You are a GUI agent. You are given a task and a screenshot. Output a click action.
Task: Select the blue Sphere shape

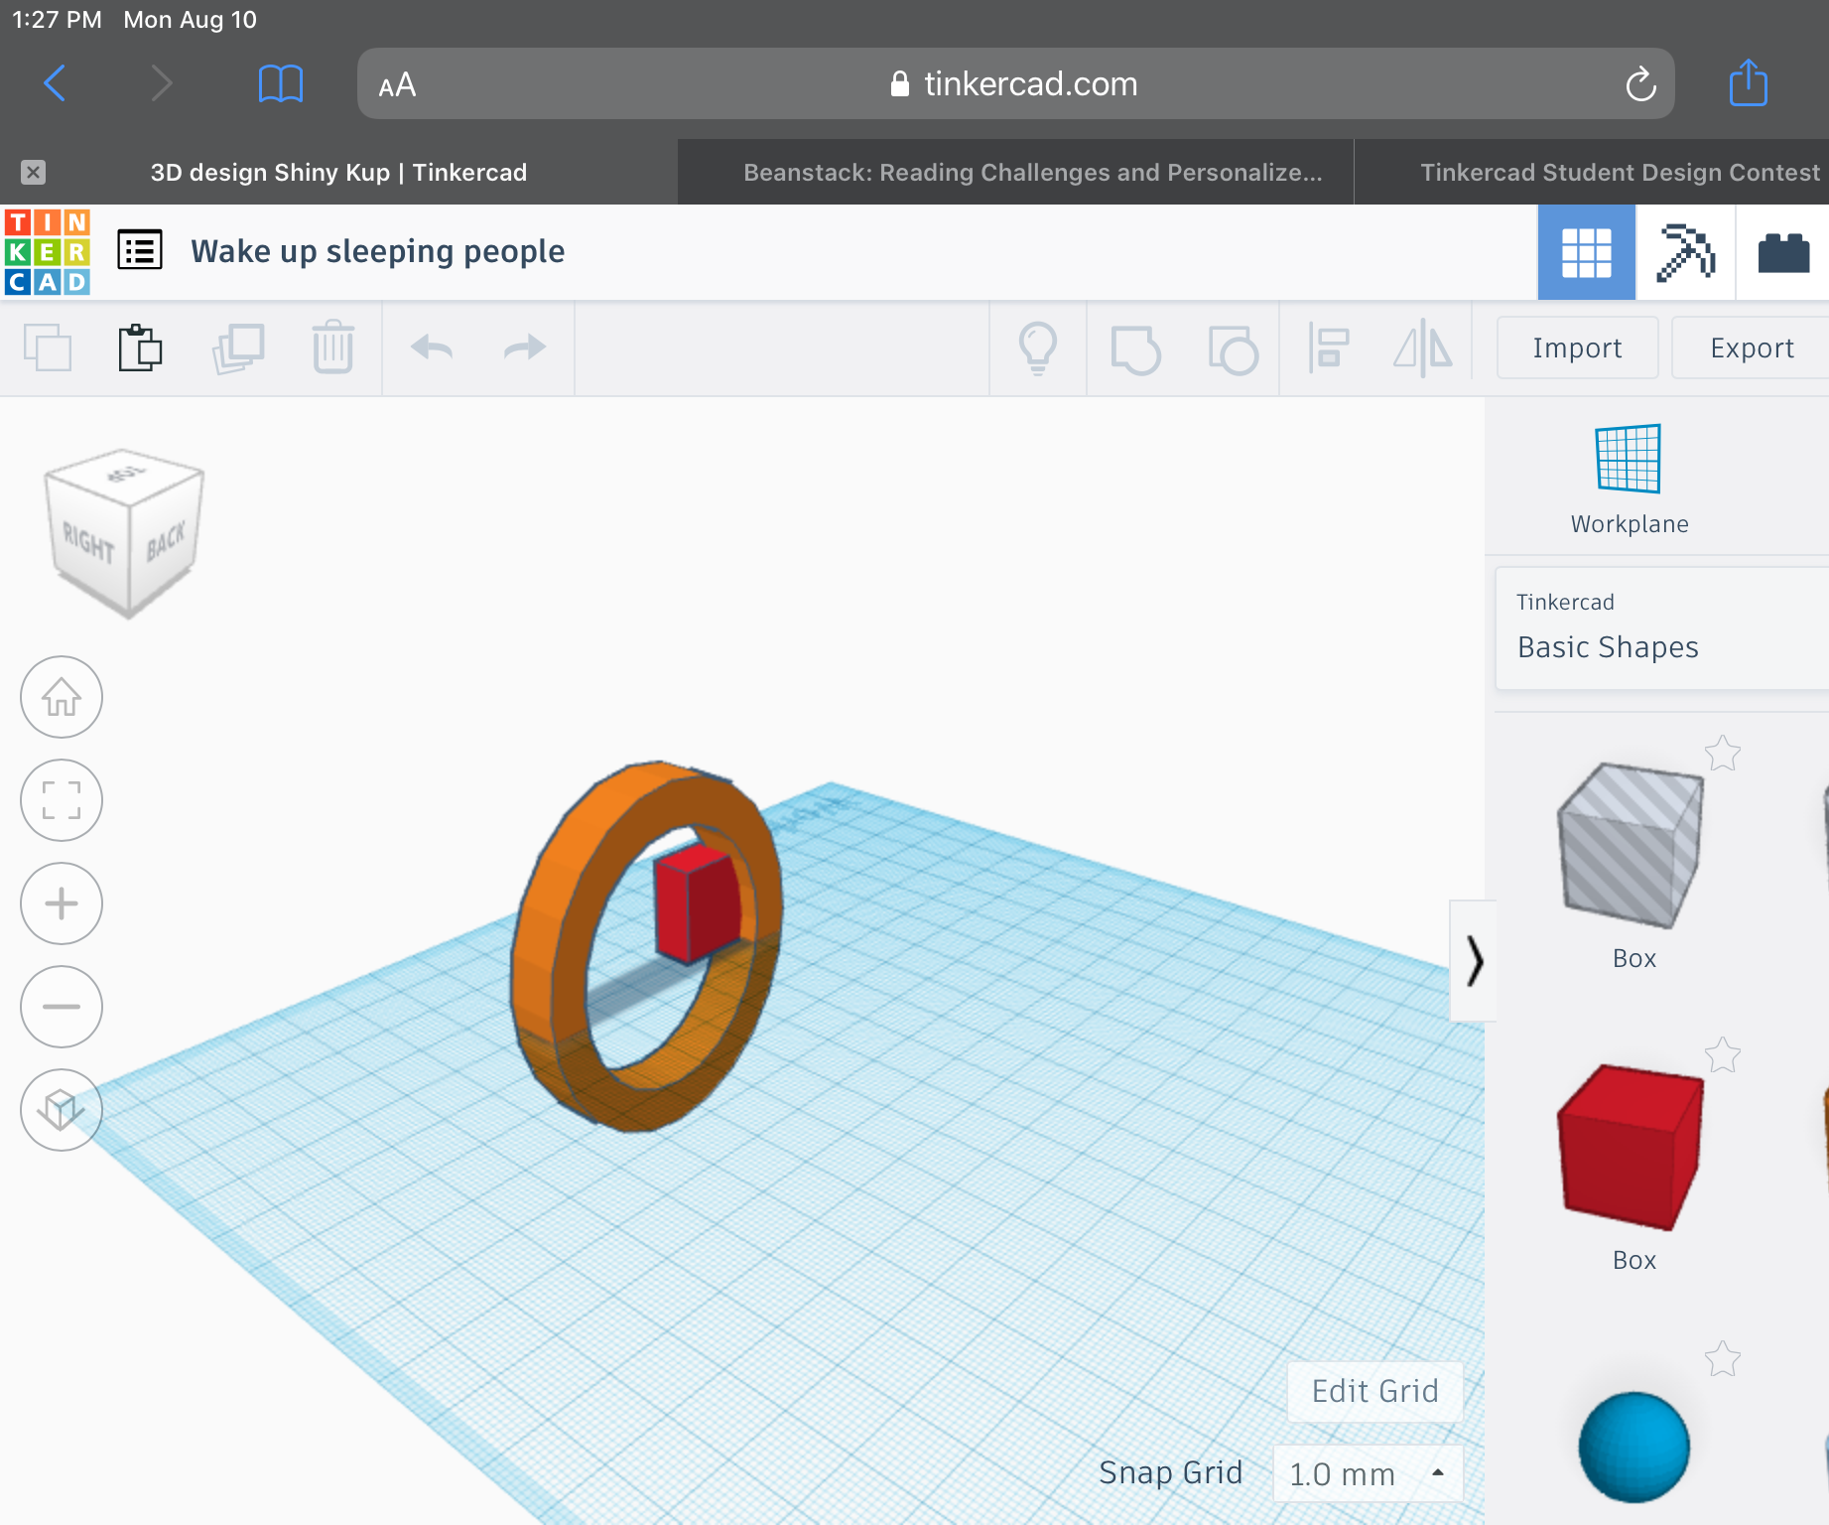coord(1633,1448)
